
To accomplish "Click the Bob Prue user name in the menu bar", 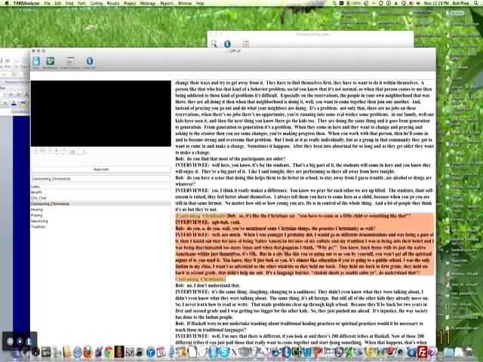I will 460,3.
